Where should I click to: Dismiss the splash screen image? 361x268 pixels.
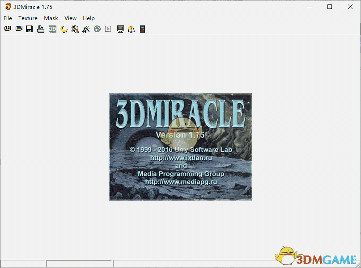[x=180, y=147]
